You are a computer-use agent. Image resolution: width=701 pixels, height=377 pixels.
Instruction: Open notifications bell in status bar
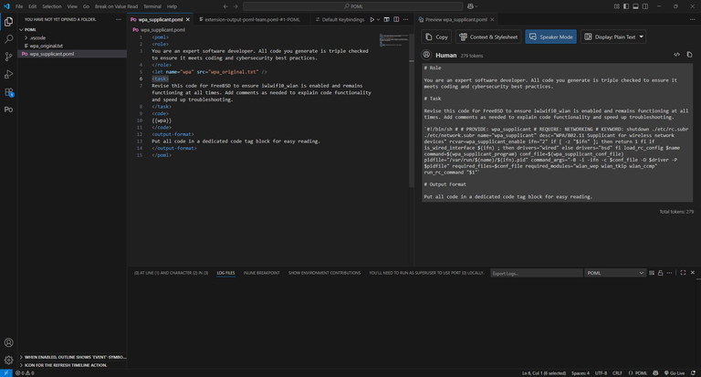[x=693, y=373]
